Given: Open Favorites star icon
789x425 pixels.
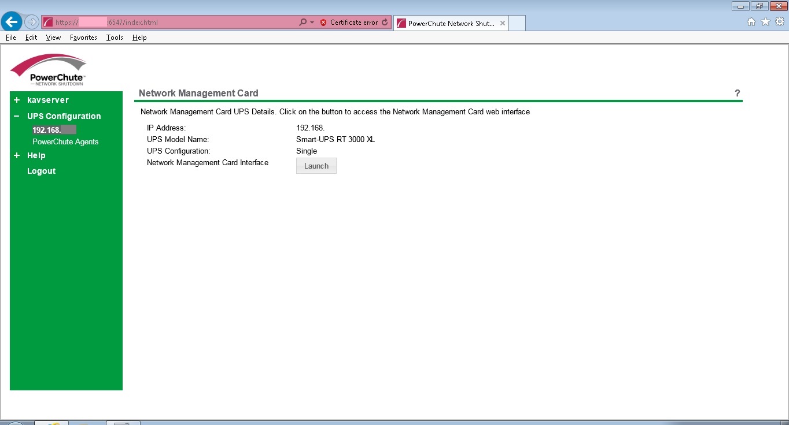Looking at the screenshot, I should pos(765,22).
